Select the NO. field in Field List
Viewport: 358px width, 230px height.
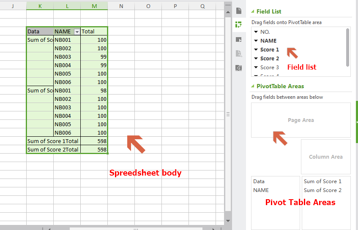point(265,32)
